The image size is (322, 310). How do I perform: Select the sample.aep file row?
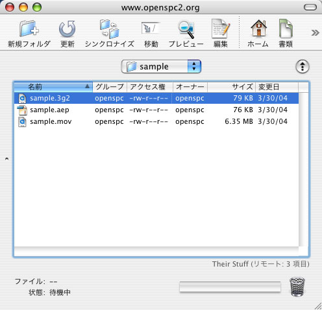(156, 110)
